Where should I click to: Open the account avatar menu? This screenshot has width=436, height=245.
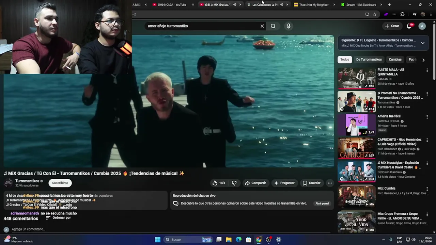tap(422, 26)
